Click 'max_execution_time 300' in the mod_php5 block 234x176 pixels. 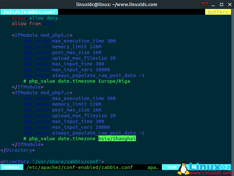[84, 41]
